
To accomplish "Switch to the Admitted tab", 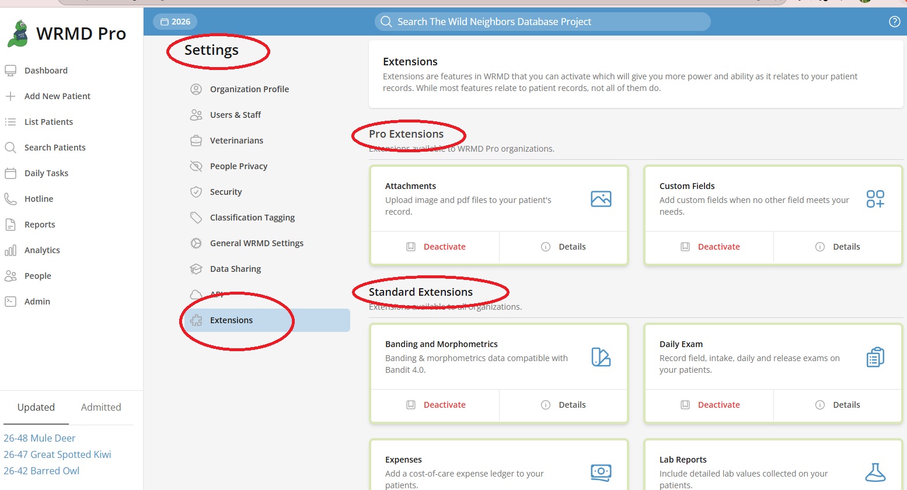I will pyautogui.click(x=101, y=407).
